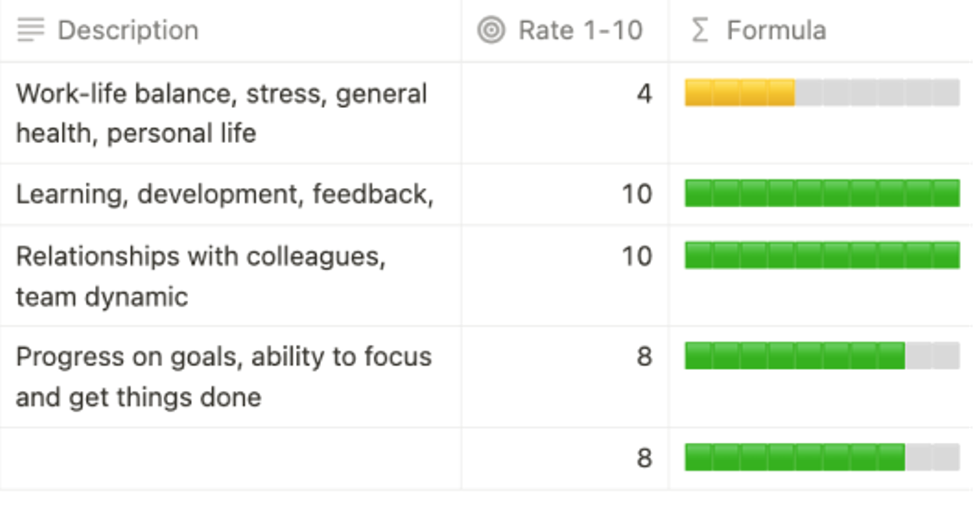Click the empty description cell in last row
Screen dimensions: 973x511
(230, 458)
